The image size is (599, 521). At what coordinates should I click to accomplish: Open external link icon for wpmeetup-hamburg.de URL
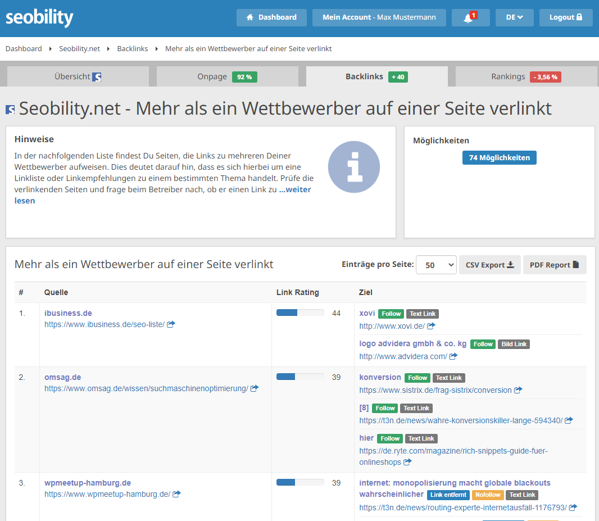coord(176,494)
